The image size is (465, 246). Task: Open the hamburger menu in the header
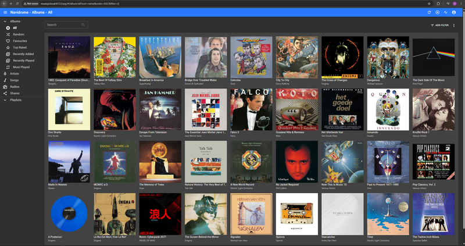[5, 12]
